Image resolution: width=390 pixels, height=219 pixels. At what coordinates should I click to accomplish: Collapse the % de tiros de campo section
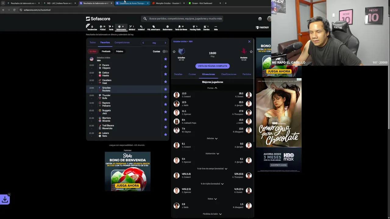point(212,169)
